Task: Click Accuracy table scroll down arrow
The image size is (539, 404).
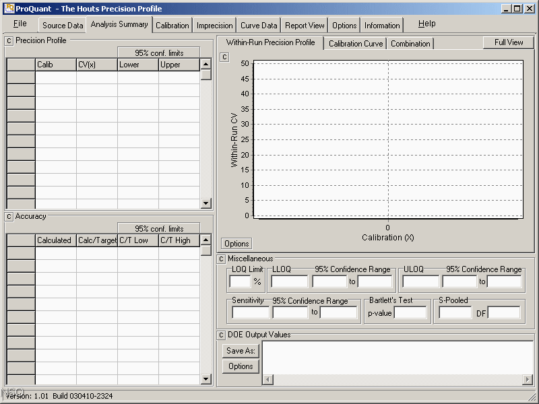Action: [x=205, y=379]
